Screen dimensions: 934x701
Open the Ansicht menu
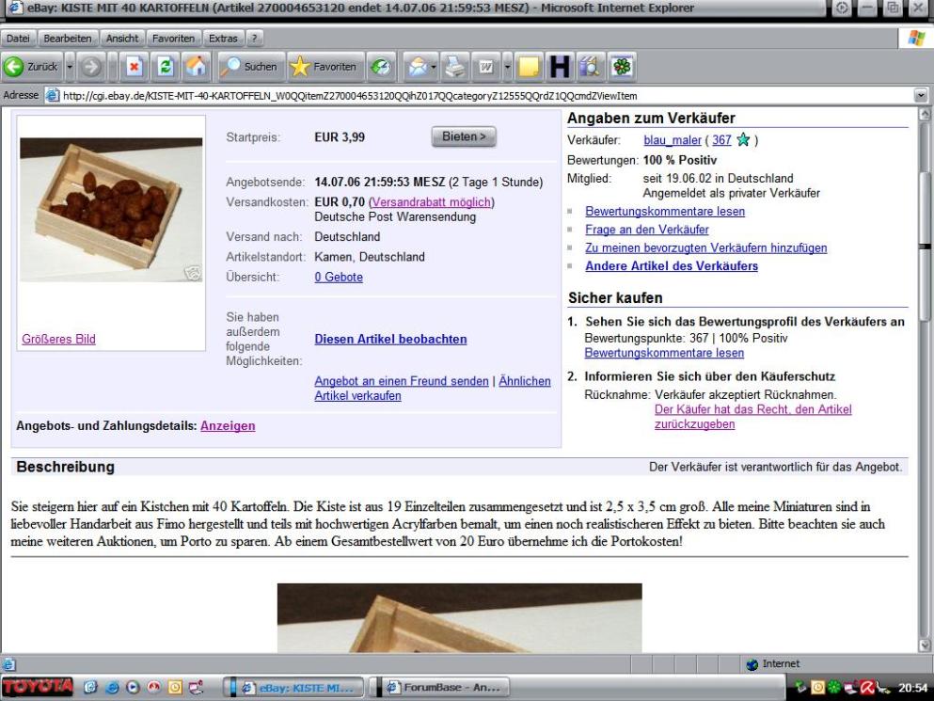(122, 39)
